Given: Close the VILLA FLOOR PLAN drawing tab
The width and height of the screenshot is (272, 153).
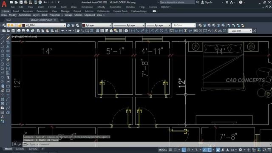Looking at the screenshot, I should pos(55,20).
